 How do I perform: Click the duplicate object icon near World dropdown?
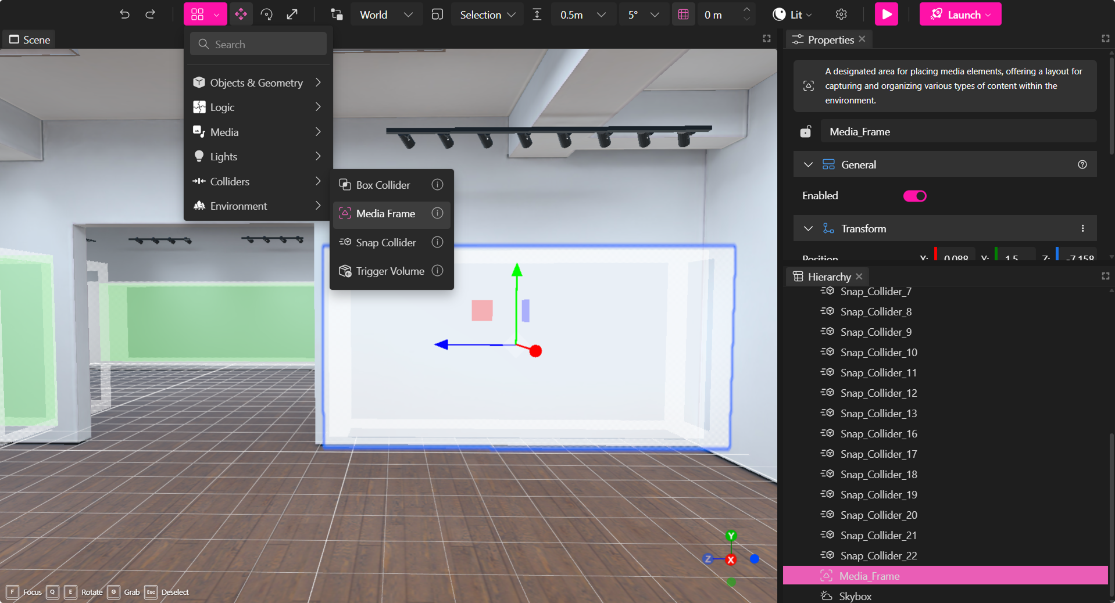(437, 15)
